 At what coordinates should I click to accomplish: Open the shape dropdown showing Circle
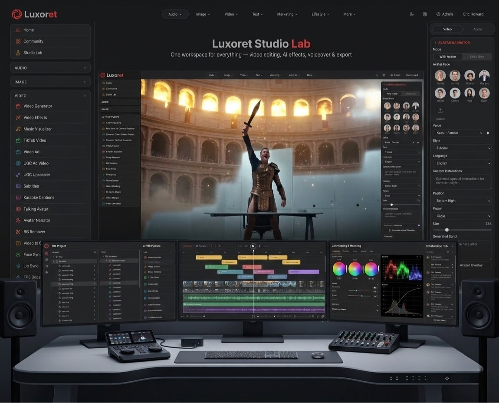pos(462,216)
